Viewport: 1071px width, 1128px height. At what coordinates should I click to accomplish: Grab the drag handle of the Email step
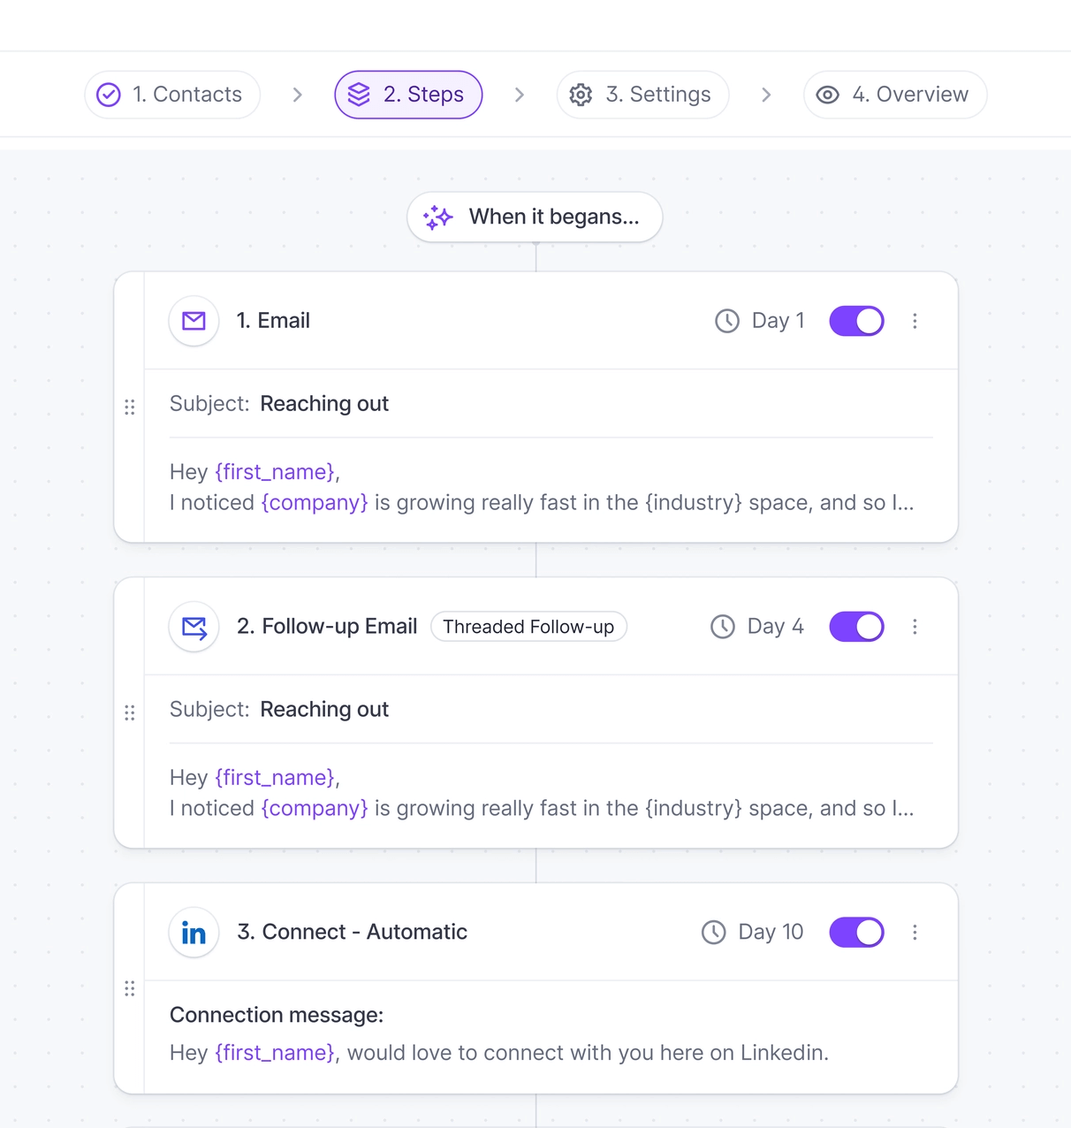click(x=130, y=407)
